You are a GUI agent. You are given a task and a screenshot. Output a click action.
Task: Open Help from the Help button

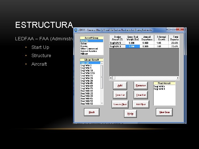click(x=130, y=114)
